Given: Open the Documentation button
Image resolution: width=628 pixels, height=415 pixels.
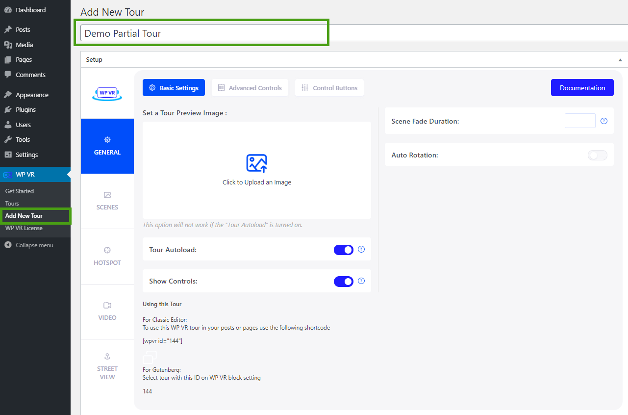Looking at the screenshot, I should click(582, 88).
